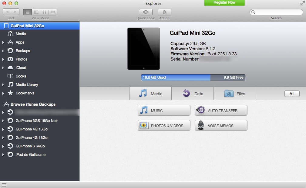Expand the Media Library tree item

pyautogui.click(x=3, y=85)
